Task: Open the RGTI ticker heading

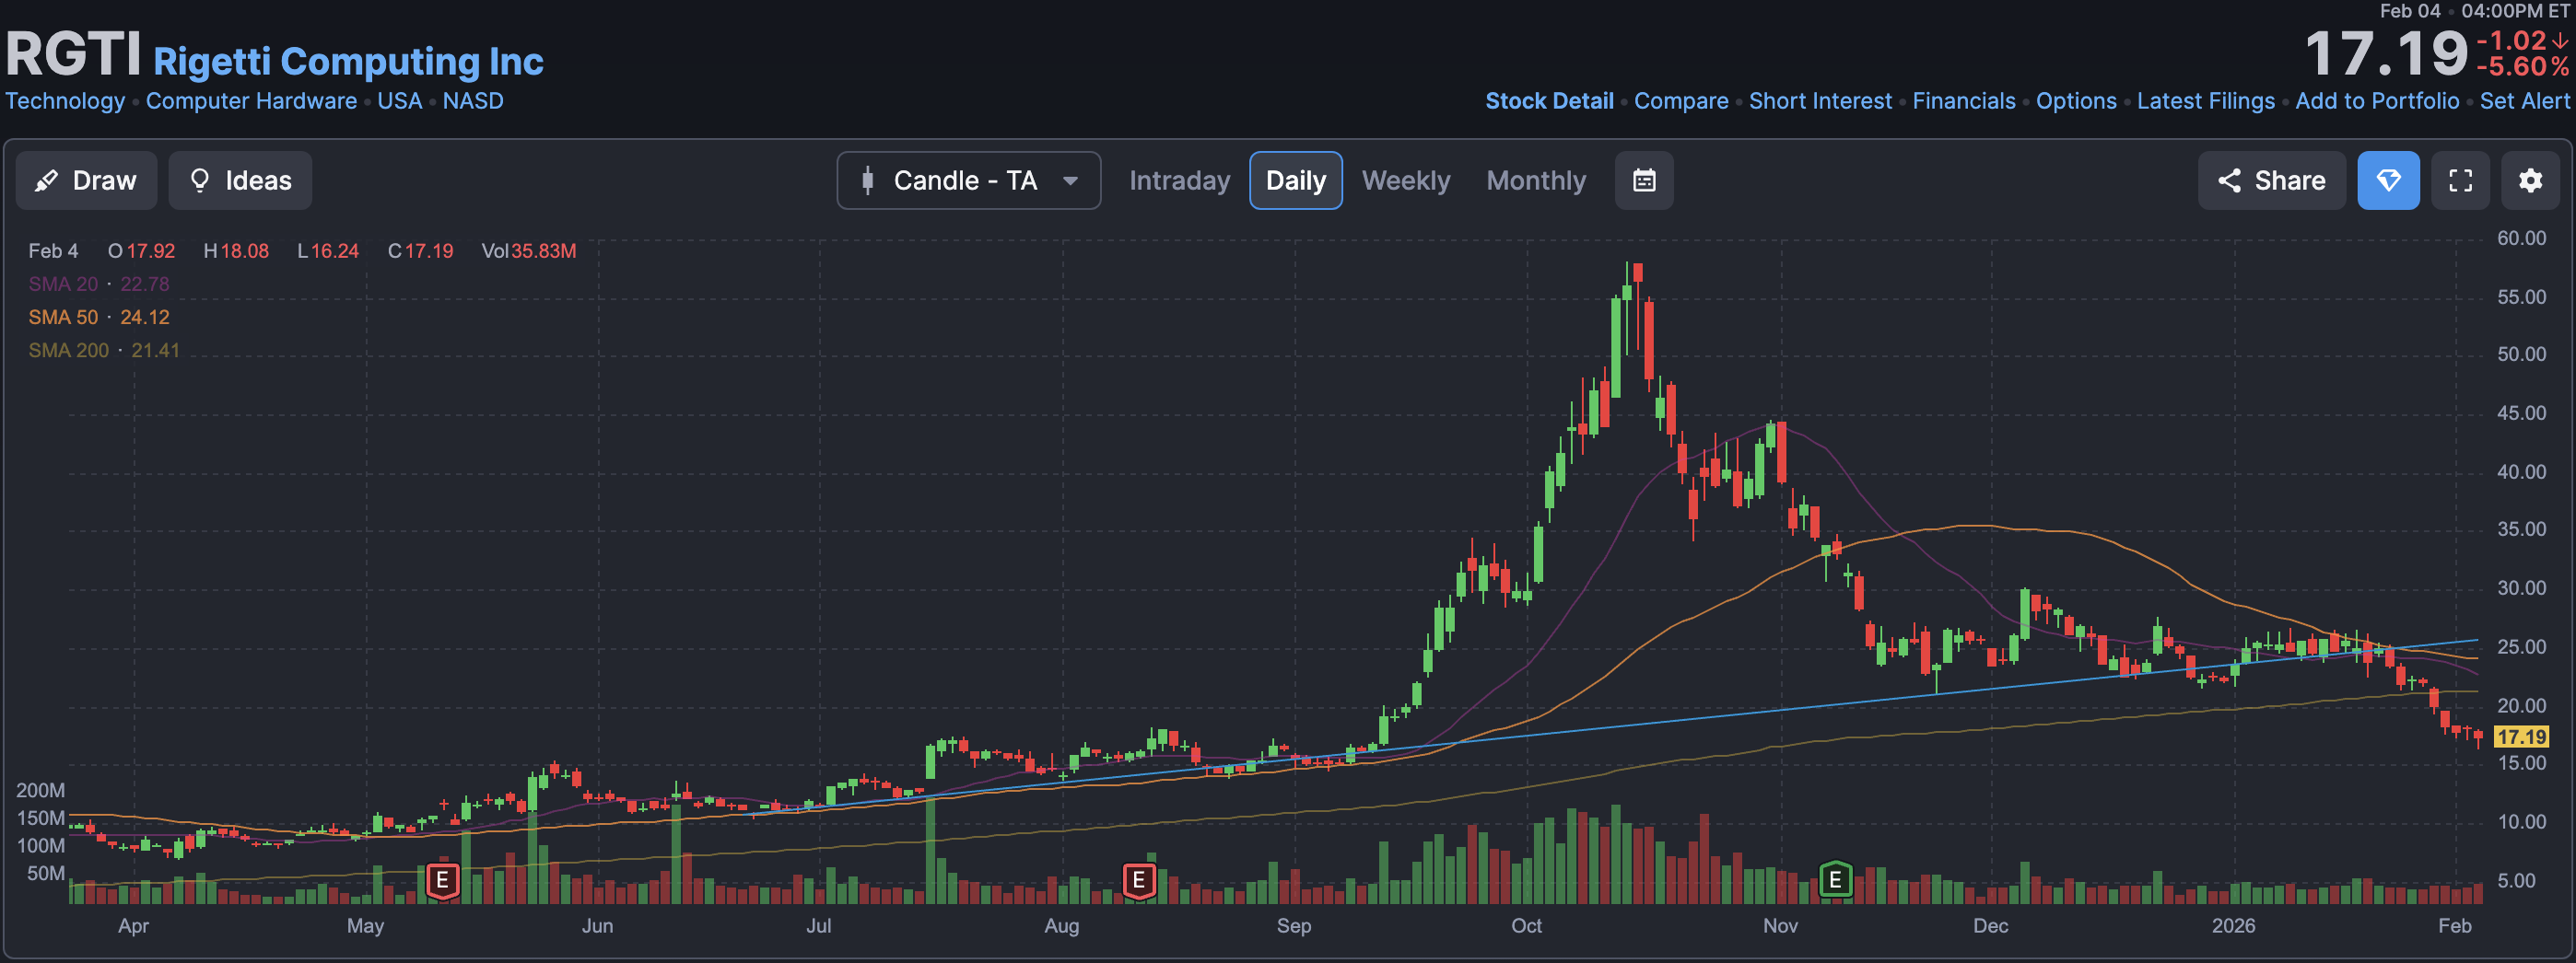Action: [73, 54]
